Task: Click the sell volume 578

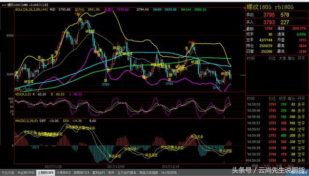Action: (x=285, y=15)
